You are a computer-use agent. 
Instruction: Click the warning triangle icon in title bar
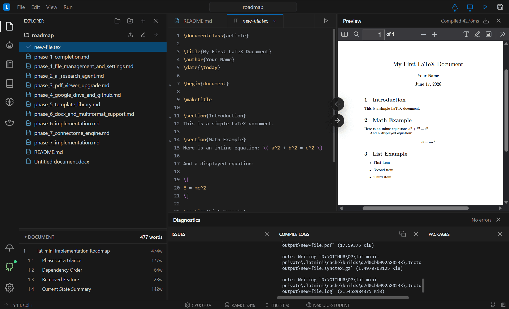(455, 7)
